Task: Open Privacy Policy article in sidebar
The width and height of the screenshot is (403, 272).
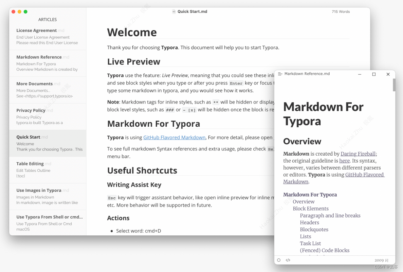Action: [48, 116]
